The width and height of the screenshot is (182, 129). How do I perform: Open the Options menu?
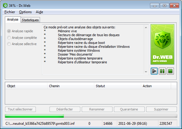[25, 12]
